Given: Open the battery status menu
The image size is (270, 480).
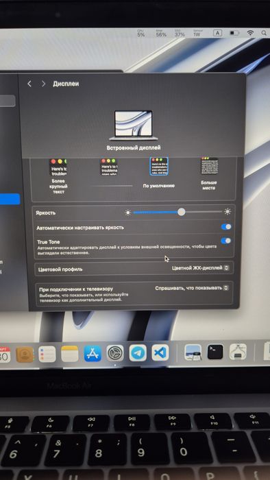Looking at the screenshot, I should tap(234, 33).
